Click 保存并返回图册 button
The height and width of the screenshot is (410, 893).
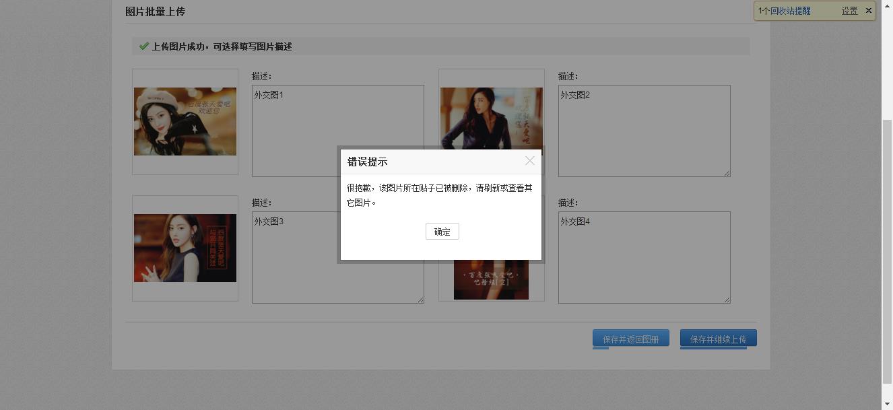coord(630,339)
